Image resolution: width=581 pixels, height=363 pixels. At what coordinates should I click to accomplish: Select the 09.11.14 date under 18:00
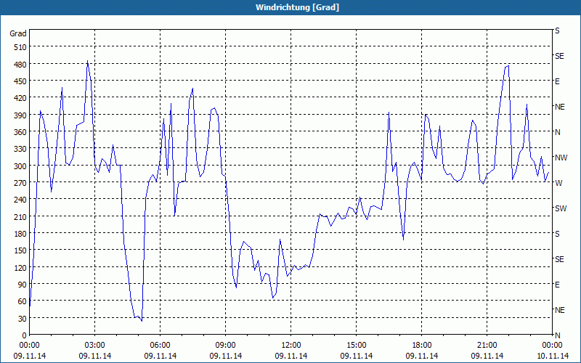[x=422, y=356]
